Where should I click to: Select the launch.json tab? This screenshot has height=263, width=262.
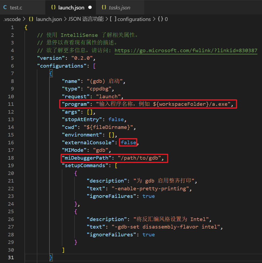pos(71,8)
